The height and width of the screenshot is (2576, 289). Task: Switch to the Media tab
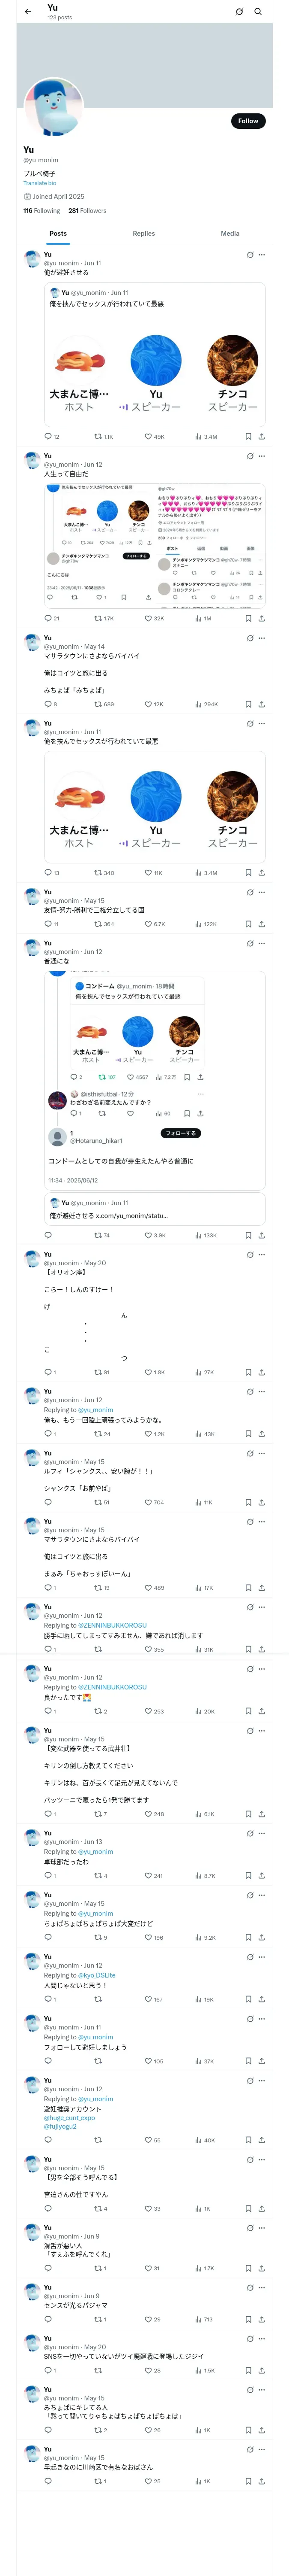230,233
